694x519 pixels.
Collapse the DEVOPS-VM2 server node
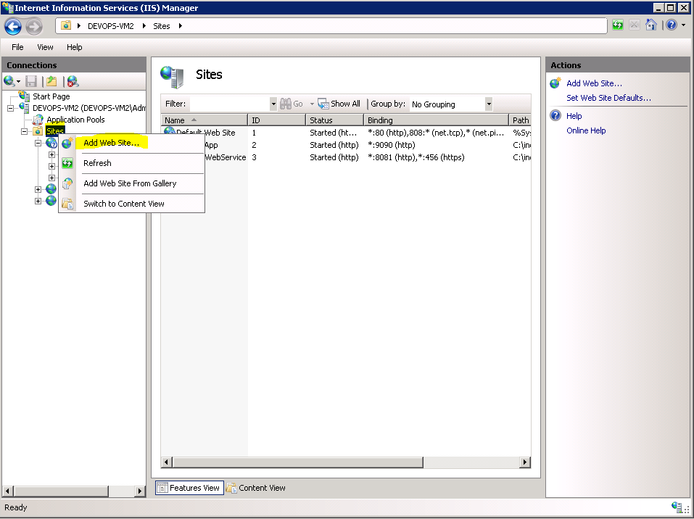[10, 108]
